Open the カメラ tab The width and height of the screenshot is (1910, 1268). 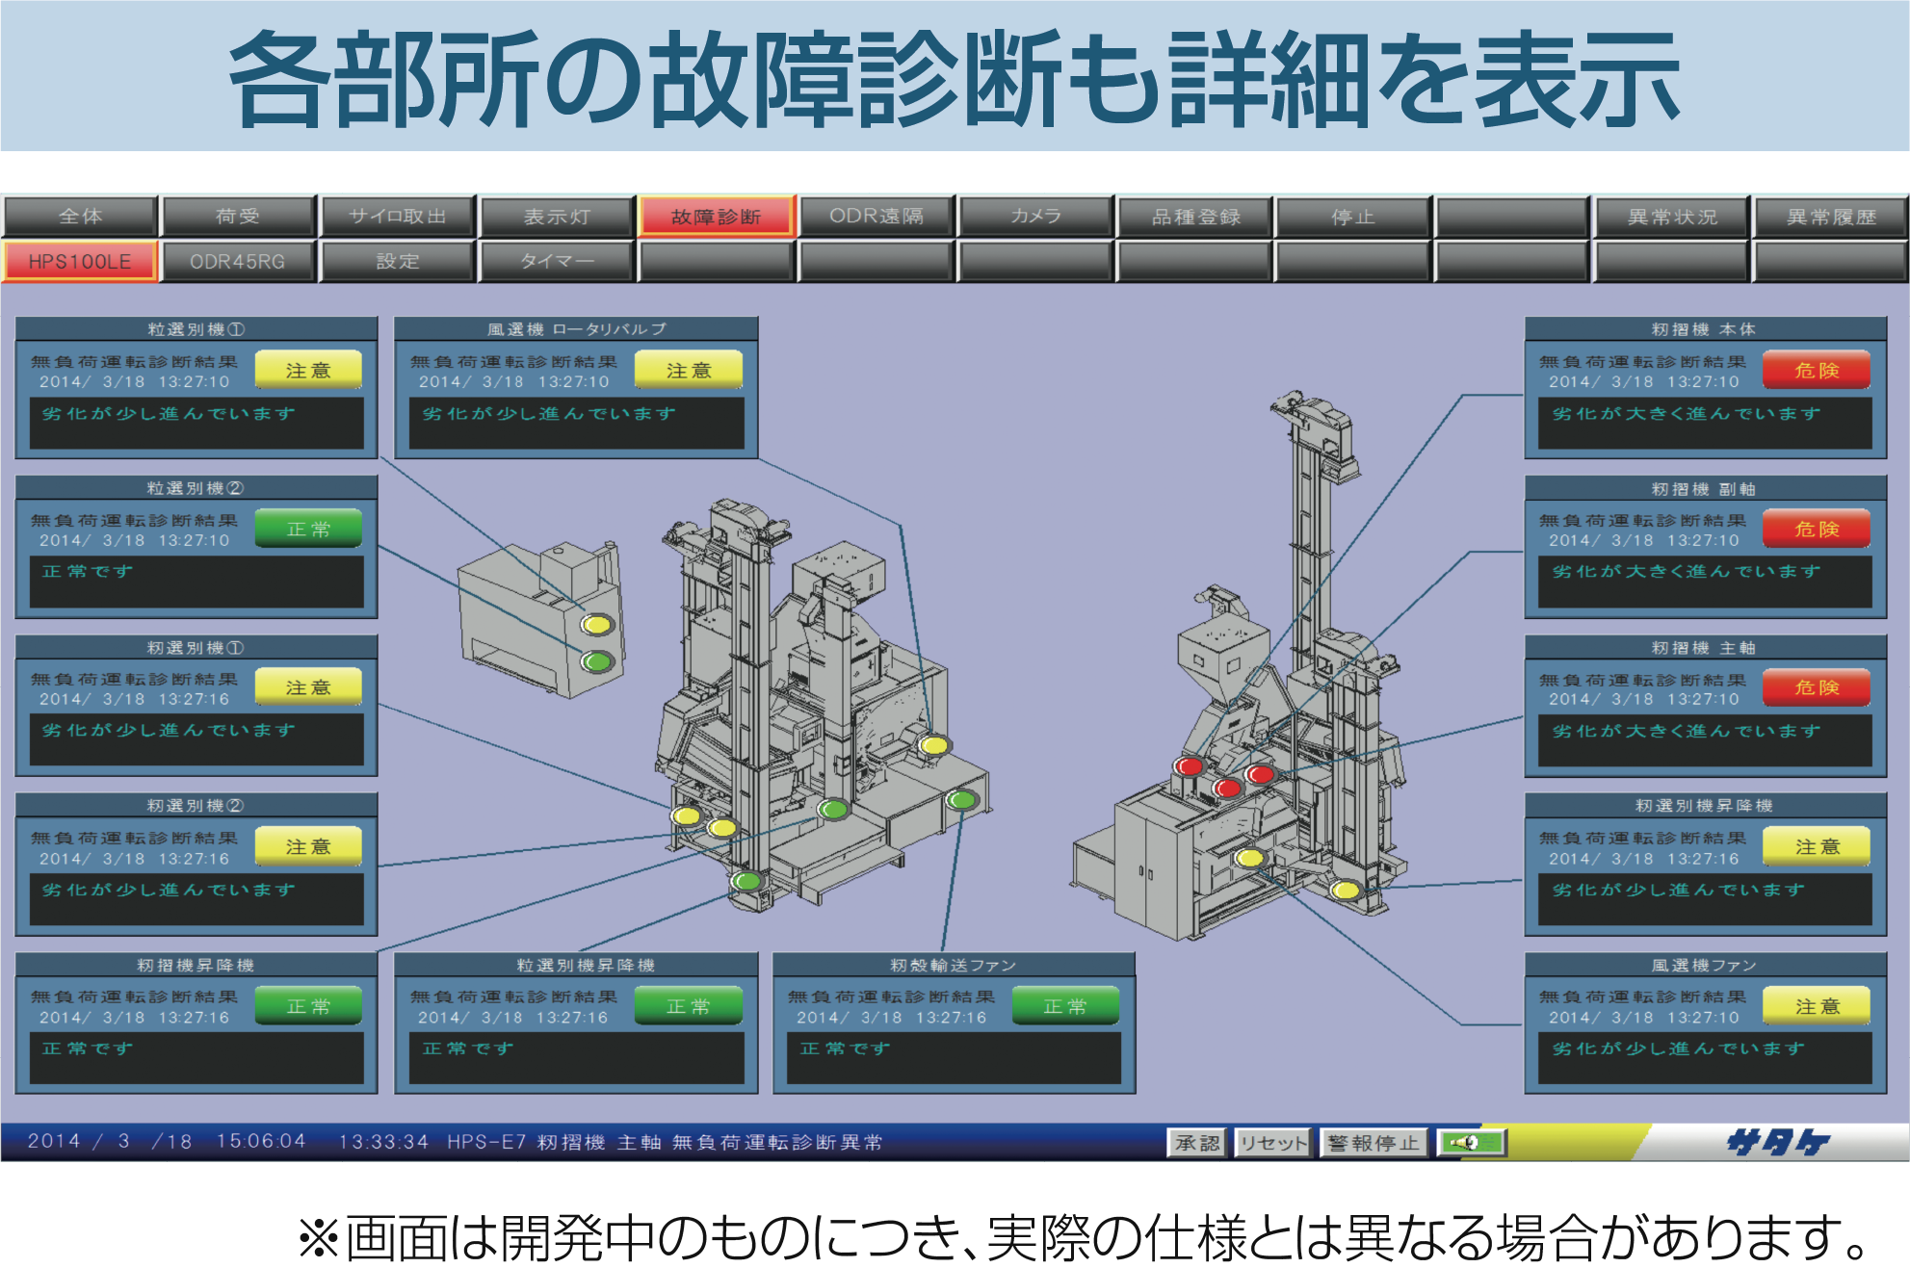(1035, 217)
